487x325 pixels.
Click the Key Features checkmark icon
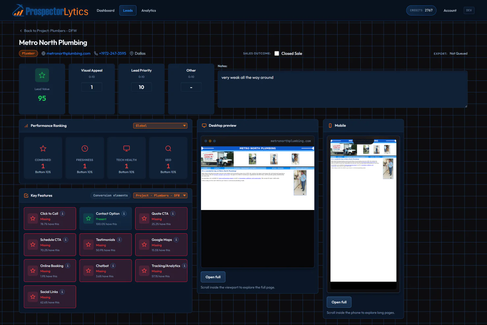coord(26,196)
